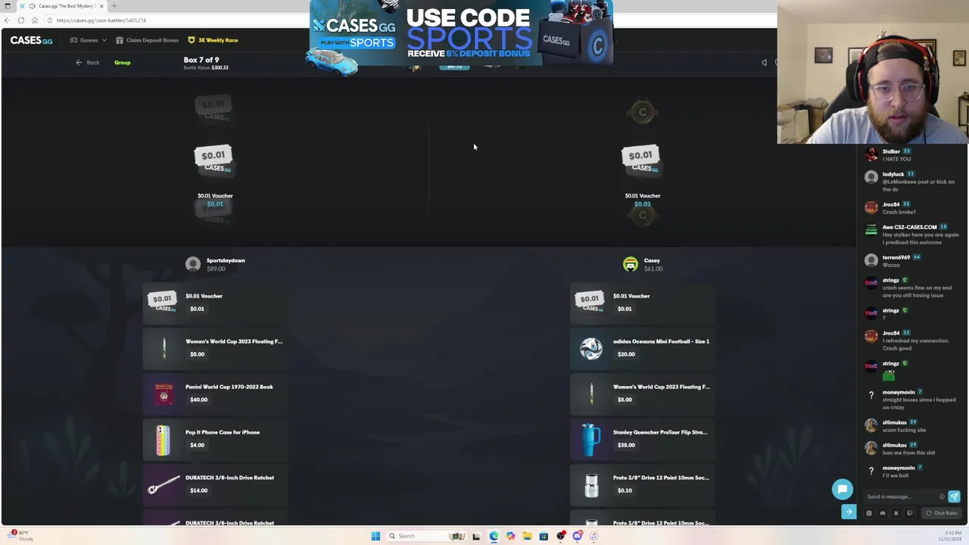Reload the page with refresh icon

coord(20,20)
